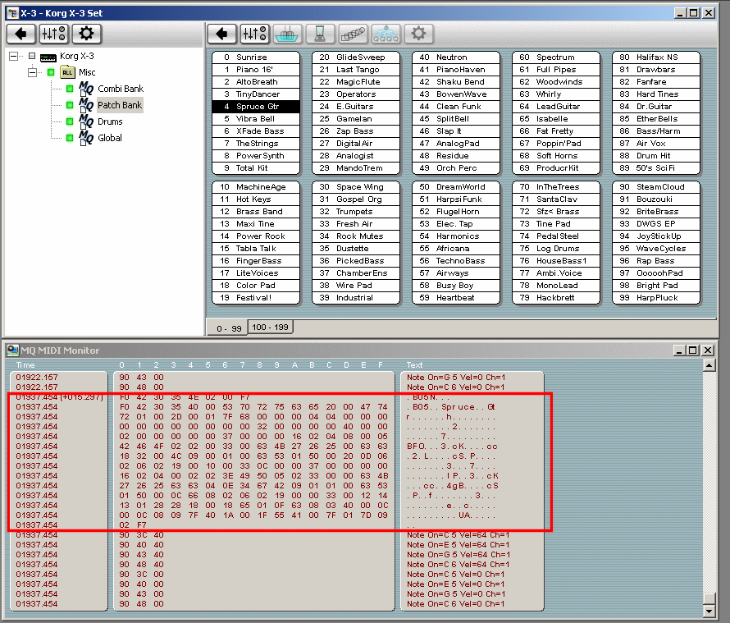Select patch 40 Neutron

click(456, 57)
